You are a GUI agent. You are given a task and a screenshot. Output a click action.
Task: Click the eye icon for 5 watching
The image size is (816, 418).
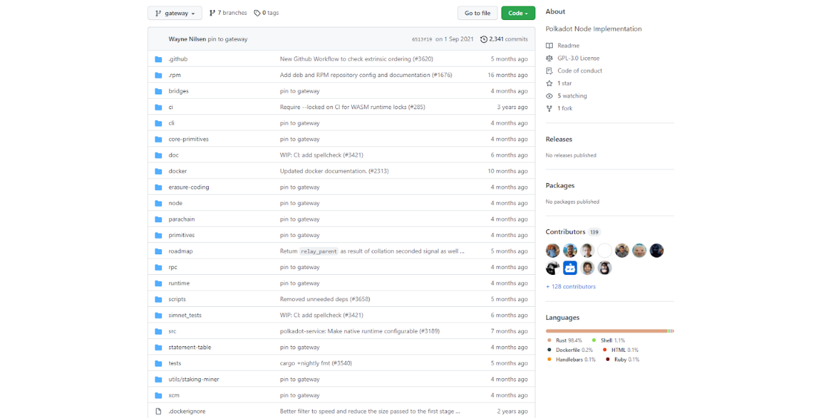(x=549, y=96)
